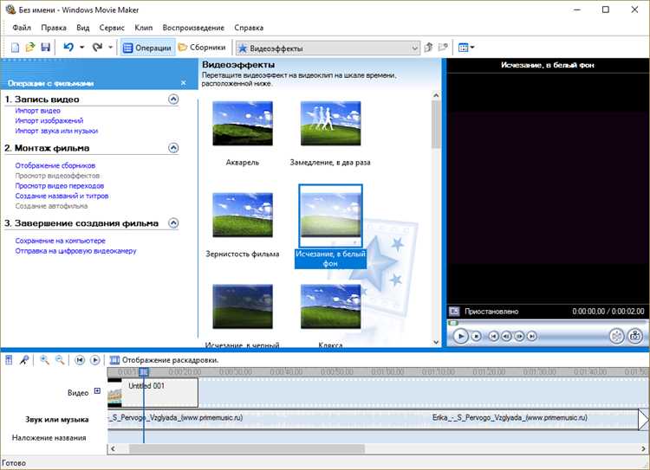Select the Замедление, в два раза effect
Viewport: 650px width, 470px height.
(330, 124)
